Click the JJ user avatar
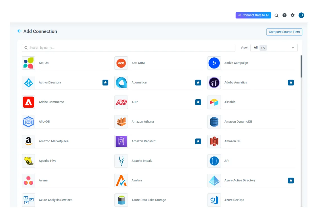 coord(301,15)
